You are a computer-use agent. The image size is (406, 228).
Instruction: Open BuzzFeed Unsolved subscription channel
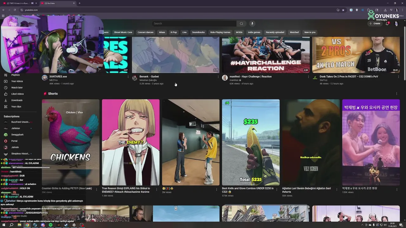[20, 122]
